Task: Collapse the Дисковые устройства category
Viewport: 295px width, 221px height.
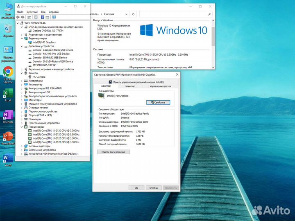Action: [x=22, y=46]
